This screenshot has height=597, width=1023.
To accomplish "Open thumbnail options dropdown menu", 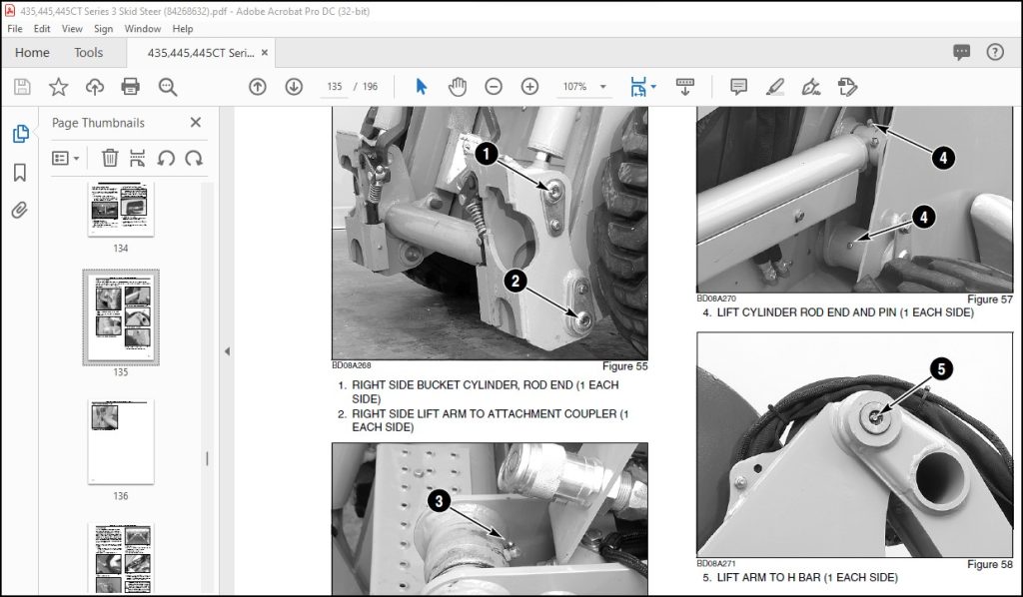I will pos(65,158).
